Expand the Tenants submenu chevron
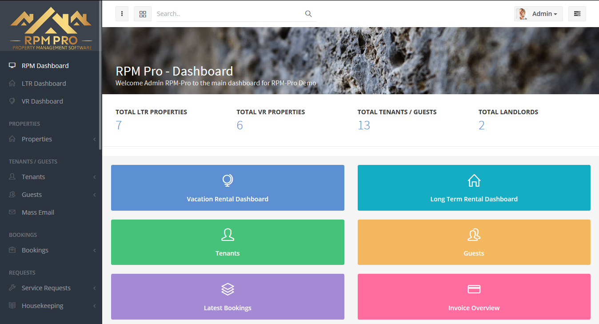 click(x=95, y=177)
